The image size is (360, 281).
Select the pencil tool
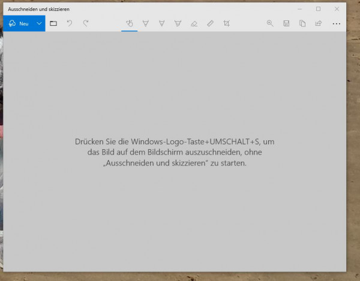[x=161, y=23]
